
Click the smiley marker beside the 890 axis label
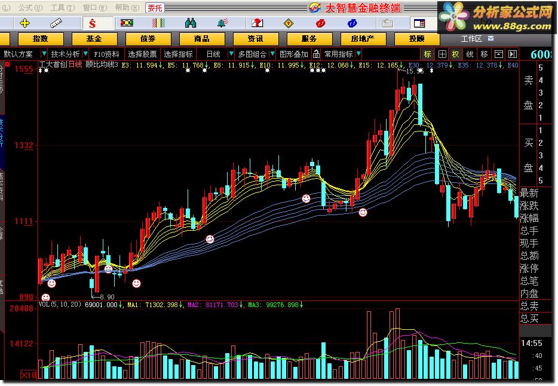pos(45,297)
